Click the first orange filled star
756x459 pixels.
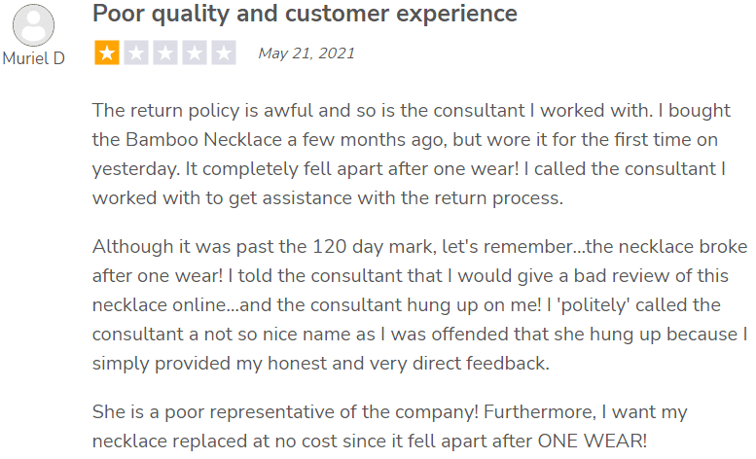point(107,53)
